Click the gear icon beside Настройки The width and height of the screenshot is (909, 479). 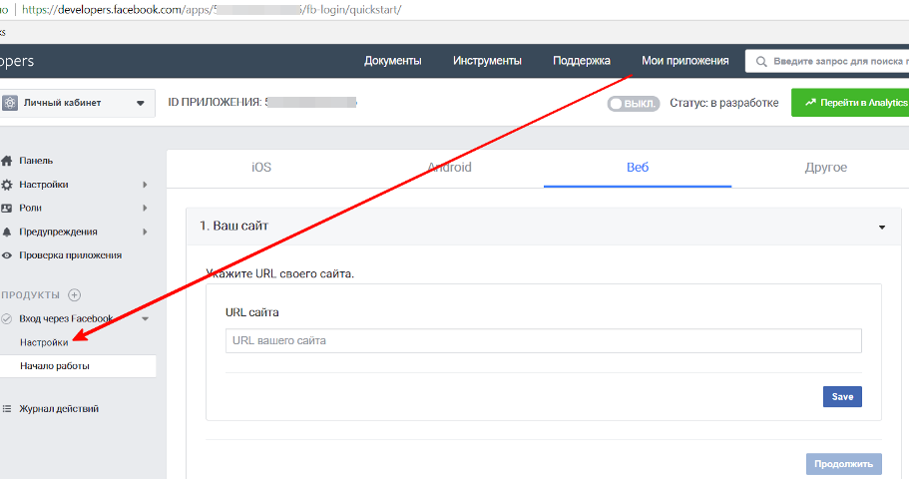[6, 185]
